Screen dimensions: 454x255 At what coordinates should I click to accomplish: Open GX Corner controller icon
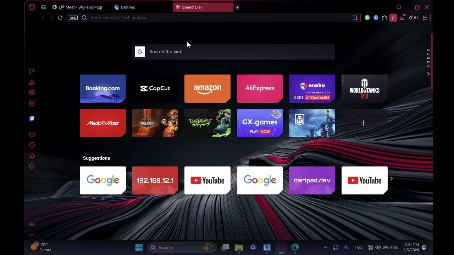click(44, 7)
